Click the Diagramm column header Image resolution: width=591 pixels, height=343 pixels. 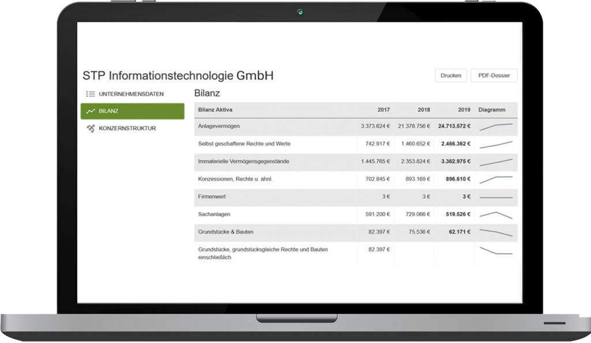coord(492,110)
